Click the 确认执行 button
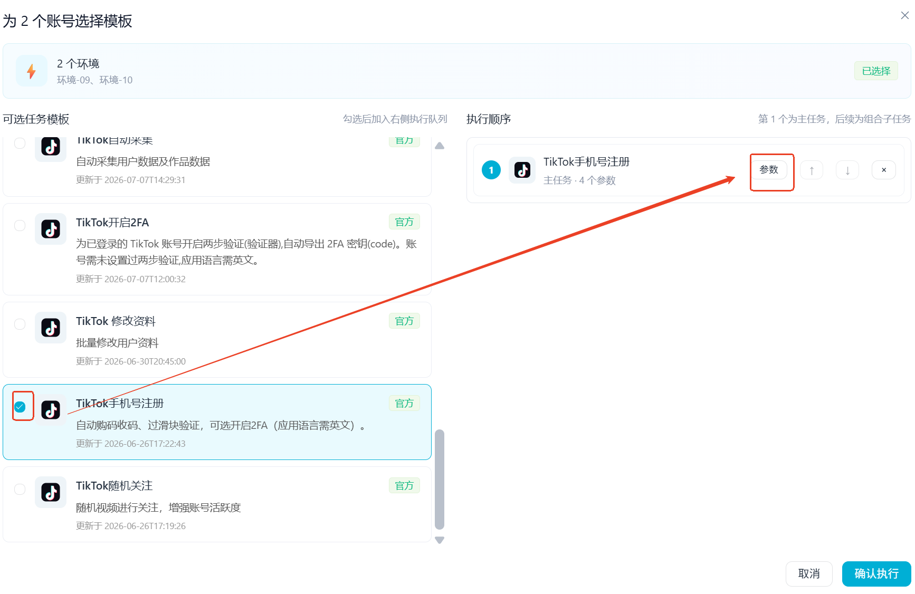This screenshot has width=915, height=594. tap(876, 574)
